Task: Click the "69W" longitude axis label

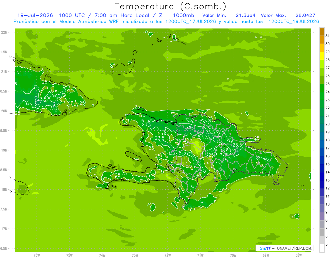Action: point(266,255)
